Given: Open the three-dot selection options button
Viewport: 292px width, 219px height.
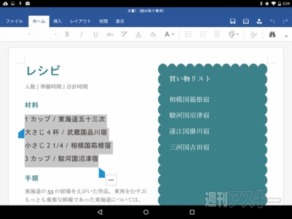Looking at the screenshot, I should (x=111, y=180).
